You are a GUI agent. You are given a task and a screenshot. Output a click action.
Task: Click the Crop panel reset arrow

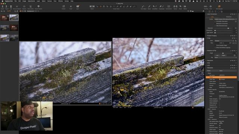(x=234, y=38)
